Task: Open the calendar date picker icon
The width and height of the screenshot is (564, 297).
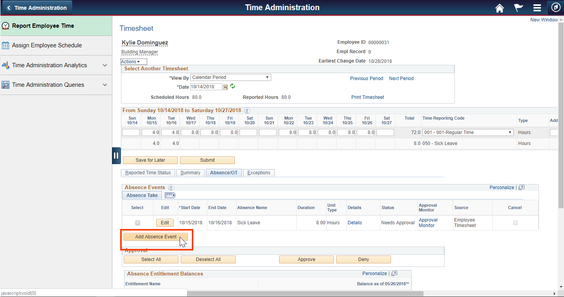Action: pyautogui.click(x=225, y=87)
